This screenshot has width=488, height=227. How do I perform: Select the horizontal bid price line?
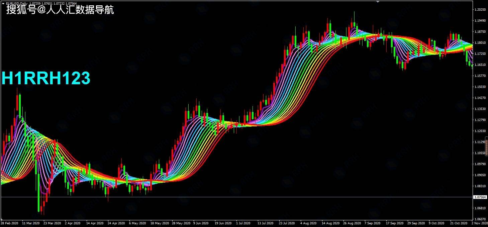(x=234, y=197)
